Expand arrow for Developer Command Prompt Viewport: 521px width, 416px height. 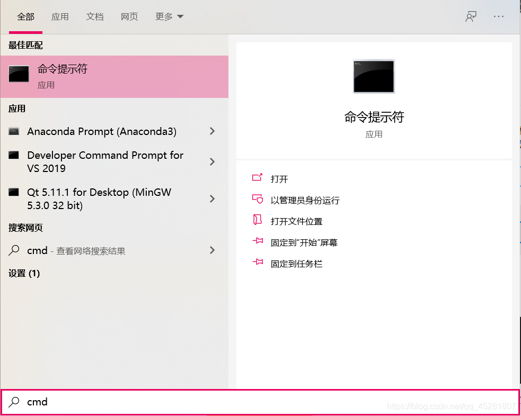[x=213, y=161]
